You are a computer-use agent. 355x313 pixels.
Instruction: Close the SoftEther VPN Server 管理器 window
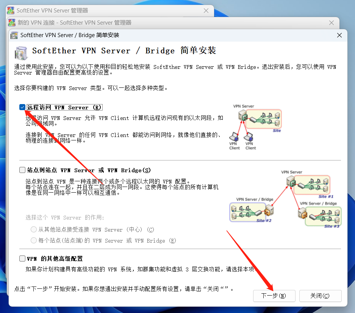point(206,11)
